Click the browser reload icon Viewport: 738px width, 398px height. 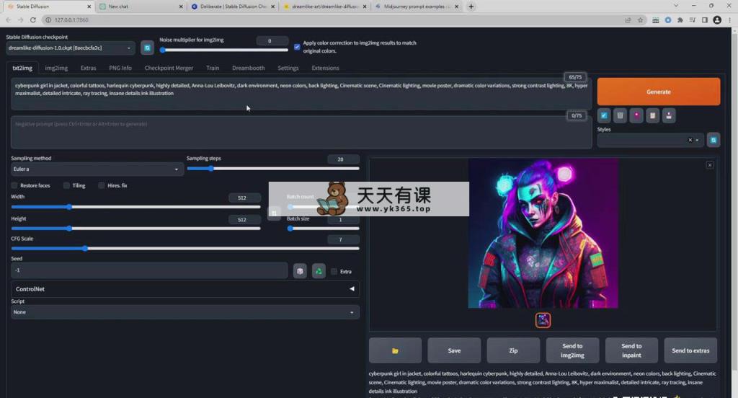(33, 19)
